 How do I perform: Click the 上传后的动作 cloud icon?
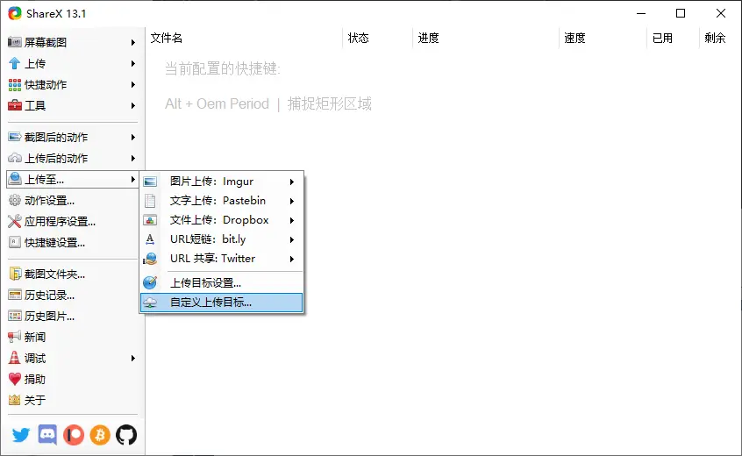15,158
